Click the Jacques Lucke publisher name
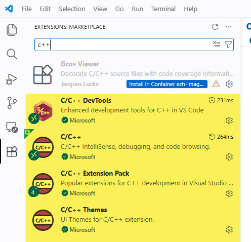The width and height of the screenshot is (251, 242). click(x=79, y=84)
